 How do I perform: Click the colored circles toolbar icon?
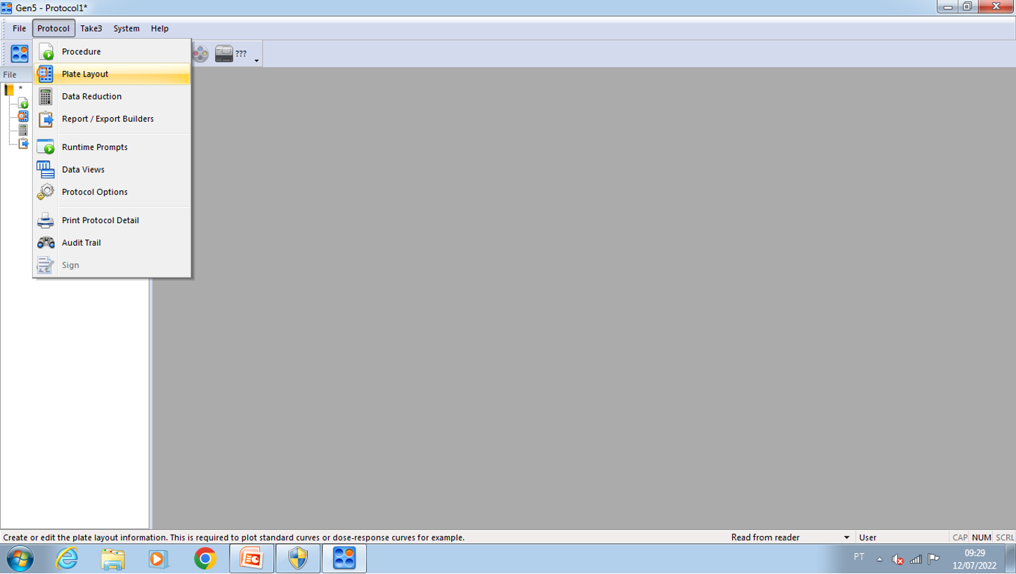point(201,54)
